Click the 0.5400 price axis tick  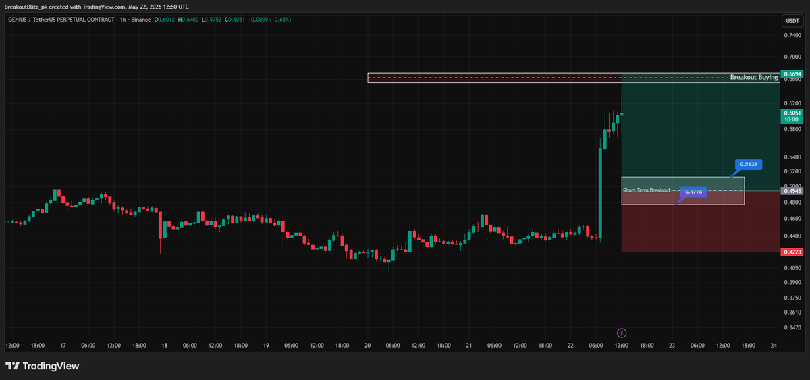click(792, 157)
